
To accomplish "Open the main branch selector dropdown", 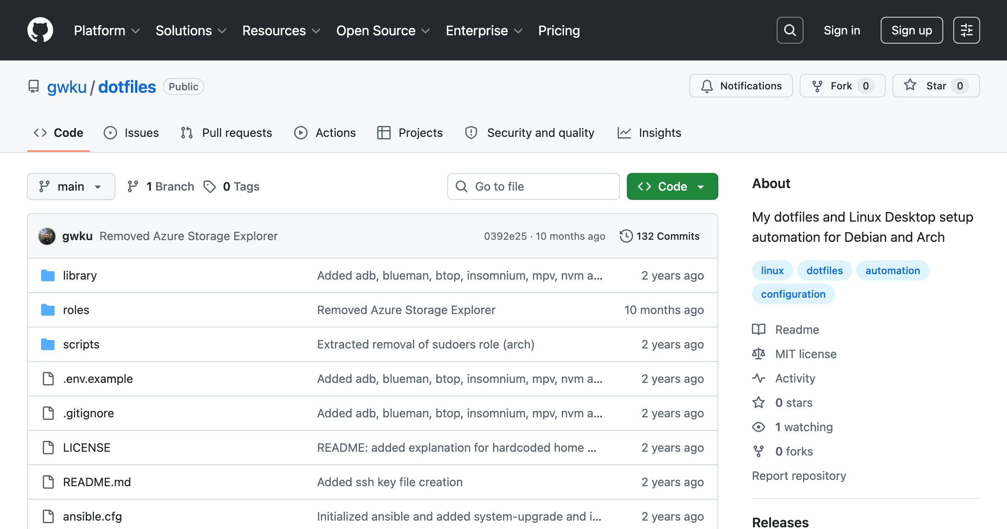I will tap(71, 186).
